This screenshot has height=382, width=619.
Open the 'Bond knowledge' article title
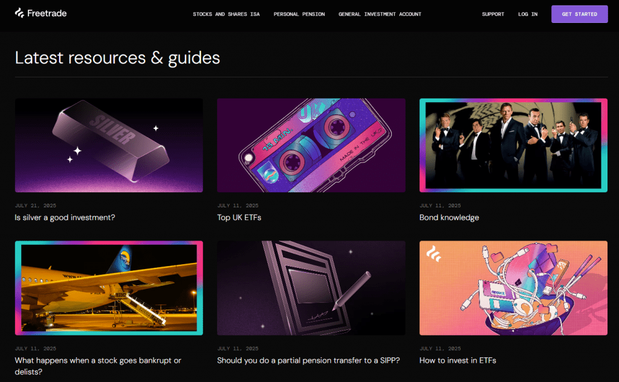(449, 218)
